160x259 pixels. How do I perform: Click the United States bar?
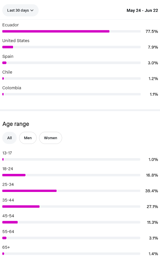click(x=72, y=47)
